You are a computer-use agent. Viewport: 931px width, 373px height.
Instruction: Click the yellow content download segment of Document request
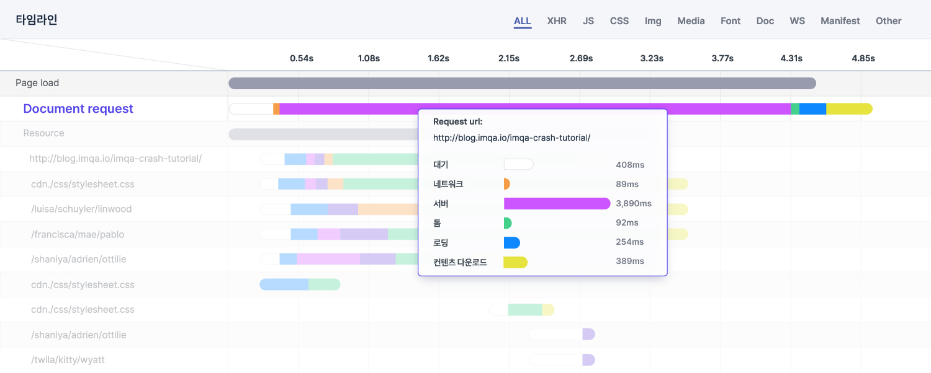pyautogui.click(x=849, y=109)
